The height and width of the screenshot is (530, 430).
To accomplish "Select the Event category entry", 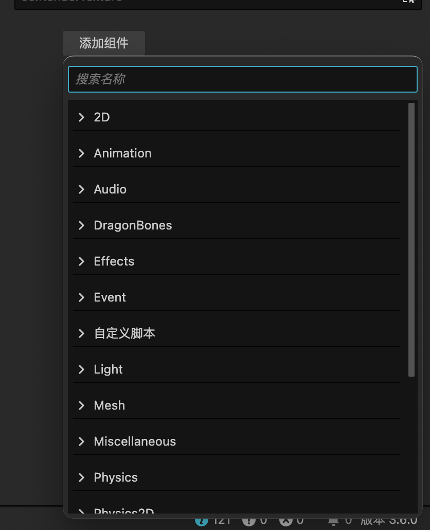I will click(110, 297).
